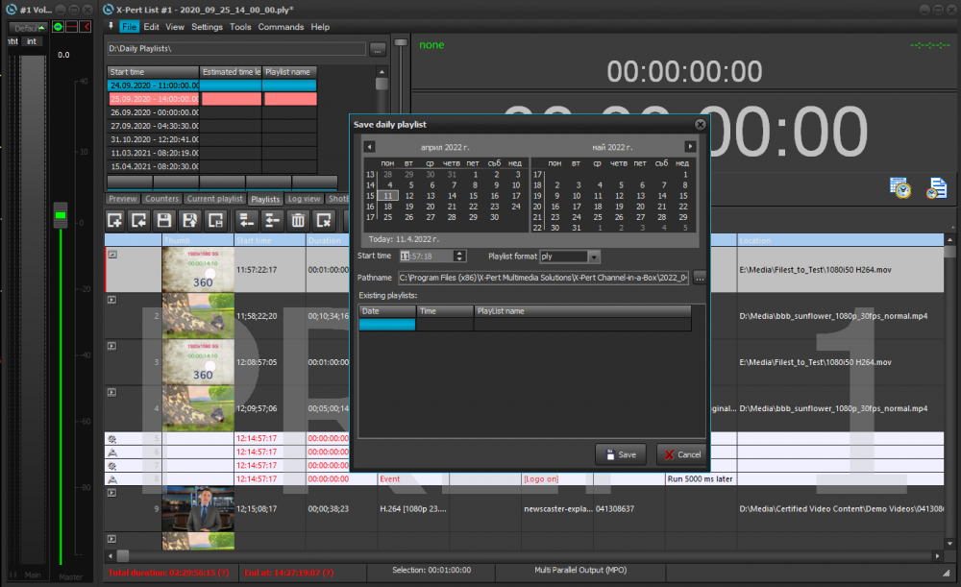
Task: Click the trash can delete icon in toolbar
Action: pos(298,220)
